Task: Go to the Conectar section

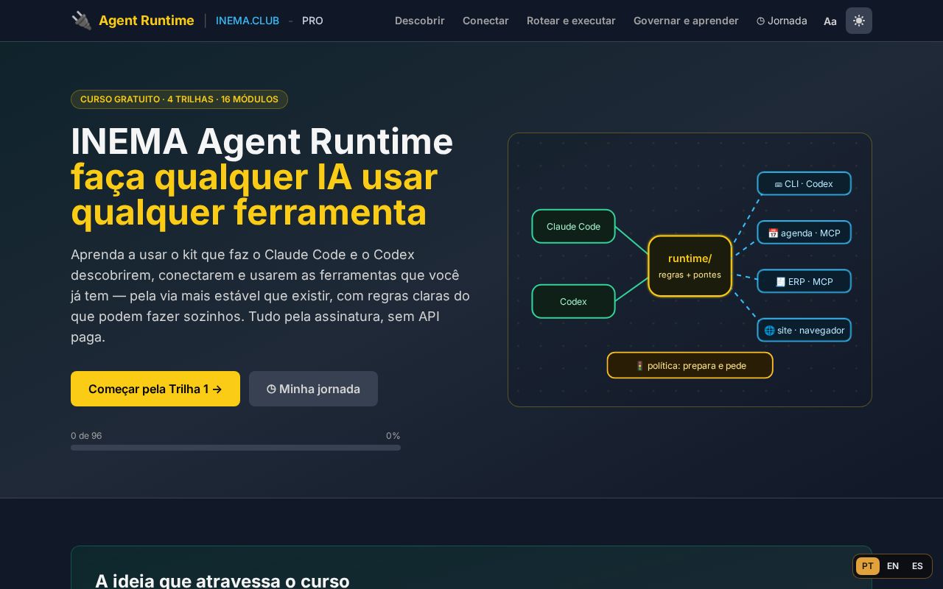Action: coord(485,21)
